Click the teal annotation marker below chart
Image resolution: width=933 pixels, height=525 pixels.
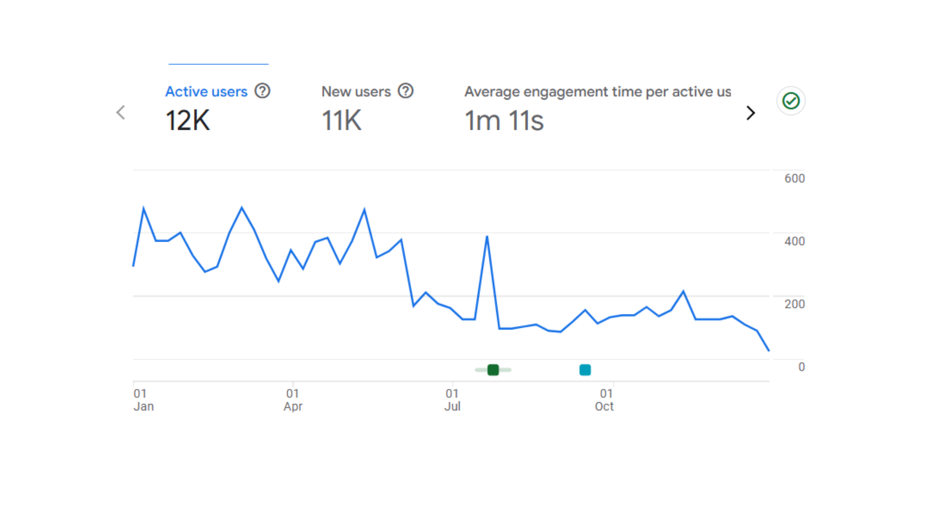coord(585,370)
